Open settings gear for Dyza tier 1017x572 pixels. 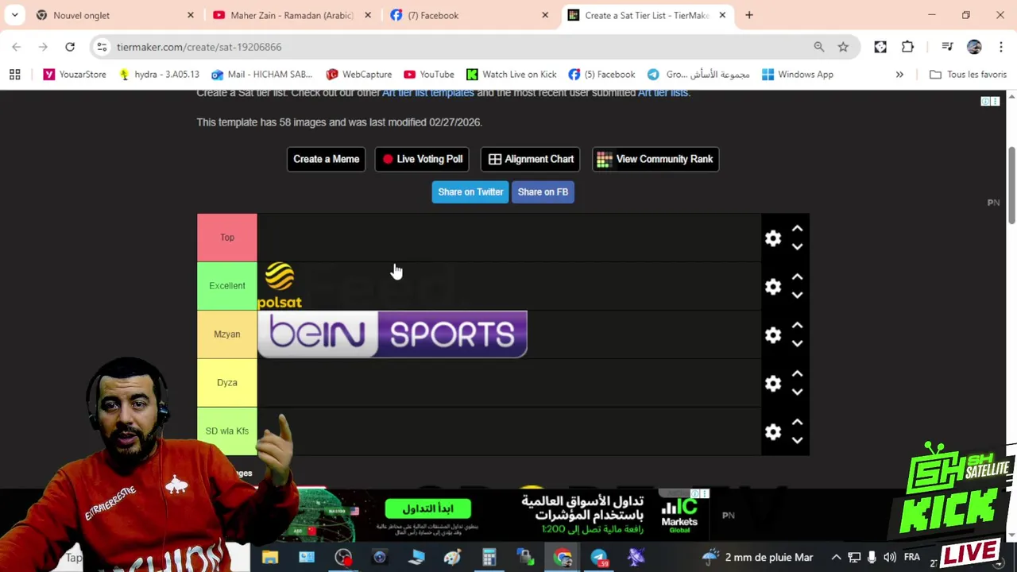(x=773, y=384)
